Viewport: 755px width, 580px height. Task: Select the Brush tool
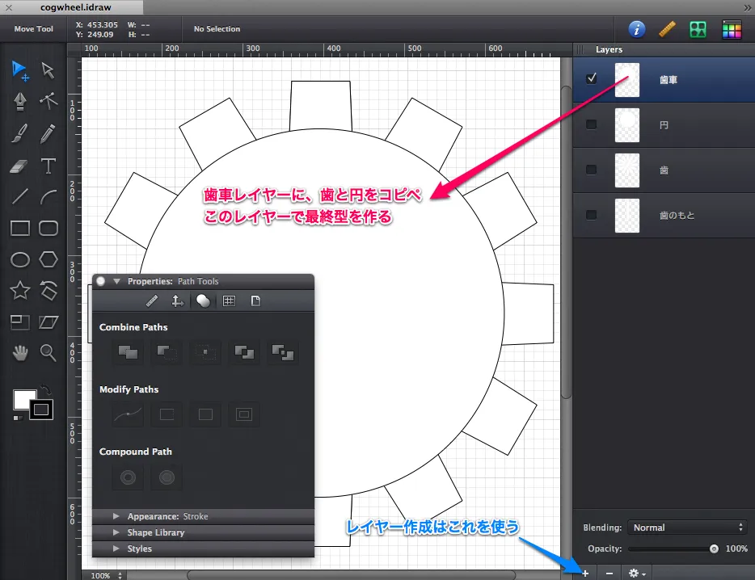click(19, 133)
